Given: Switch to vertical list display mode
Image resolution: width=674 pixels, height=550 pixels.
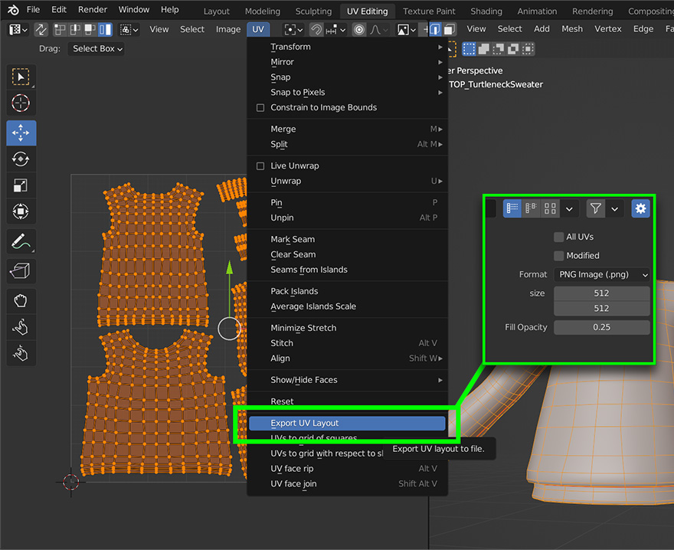Looking at the screenshot, I should pos(512,208).
